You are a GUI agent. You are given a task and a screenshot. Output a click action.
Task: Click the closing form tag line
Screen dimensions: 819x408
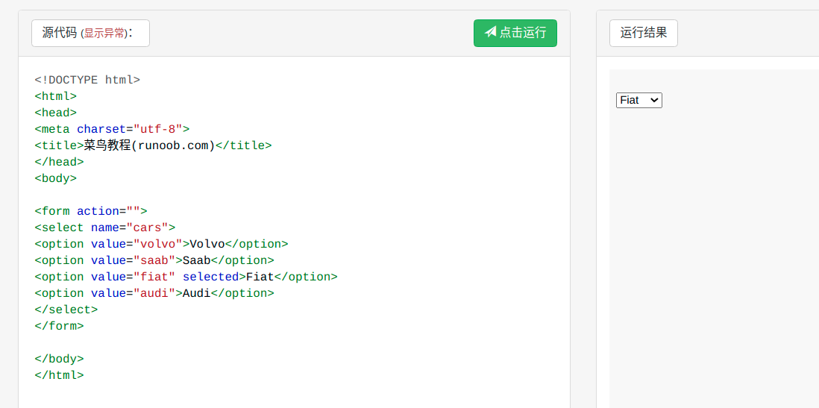click(59, 326)
